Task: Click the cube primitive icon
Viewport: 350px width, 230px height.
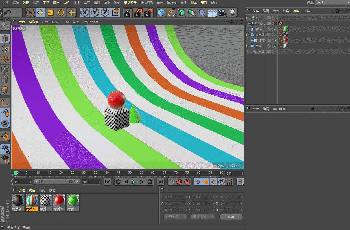Action: [x=161, y=12]
